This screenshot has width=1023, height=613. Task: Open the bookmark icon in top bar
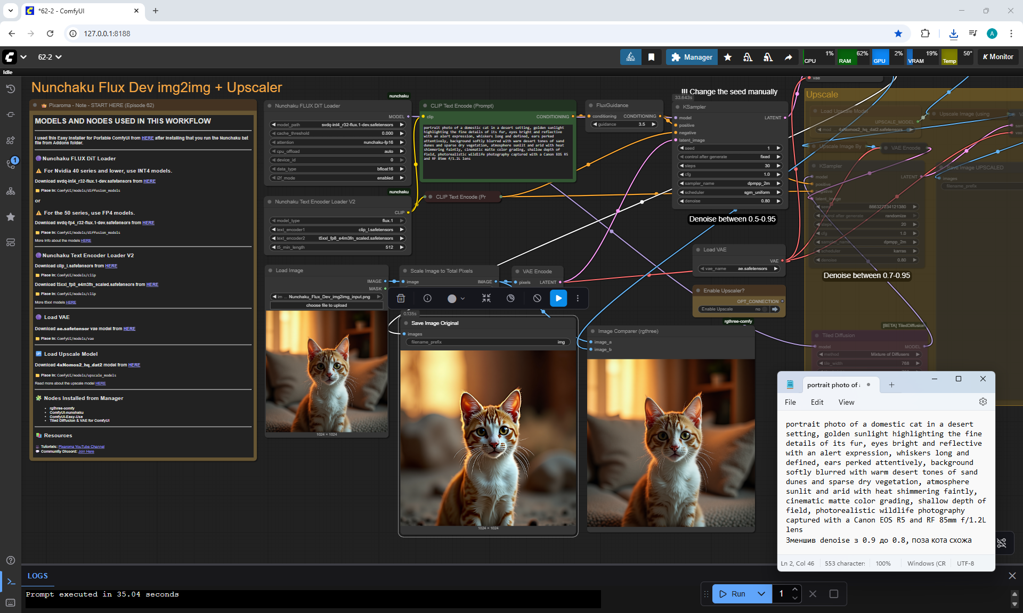[651, 57]
